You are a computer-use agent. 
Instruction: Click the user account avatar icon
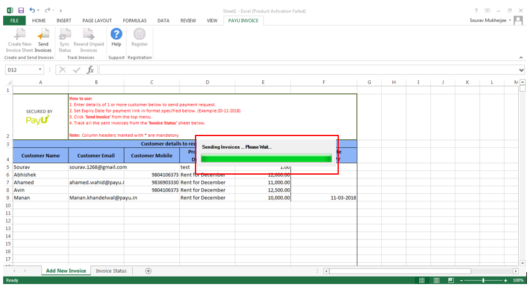point(518,21)
